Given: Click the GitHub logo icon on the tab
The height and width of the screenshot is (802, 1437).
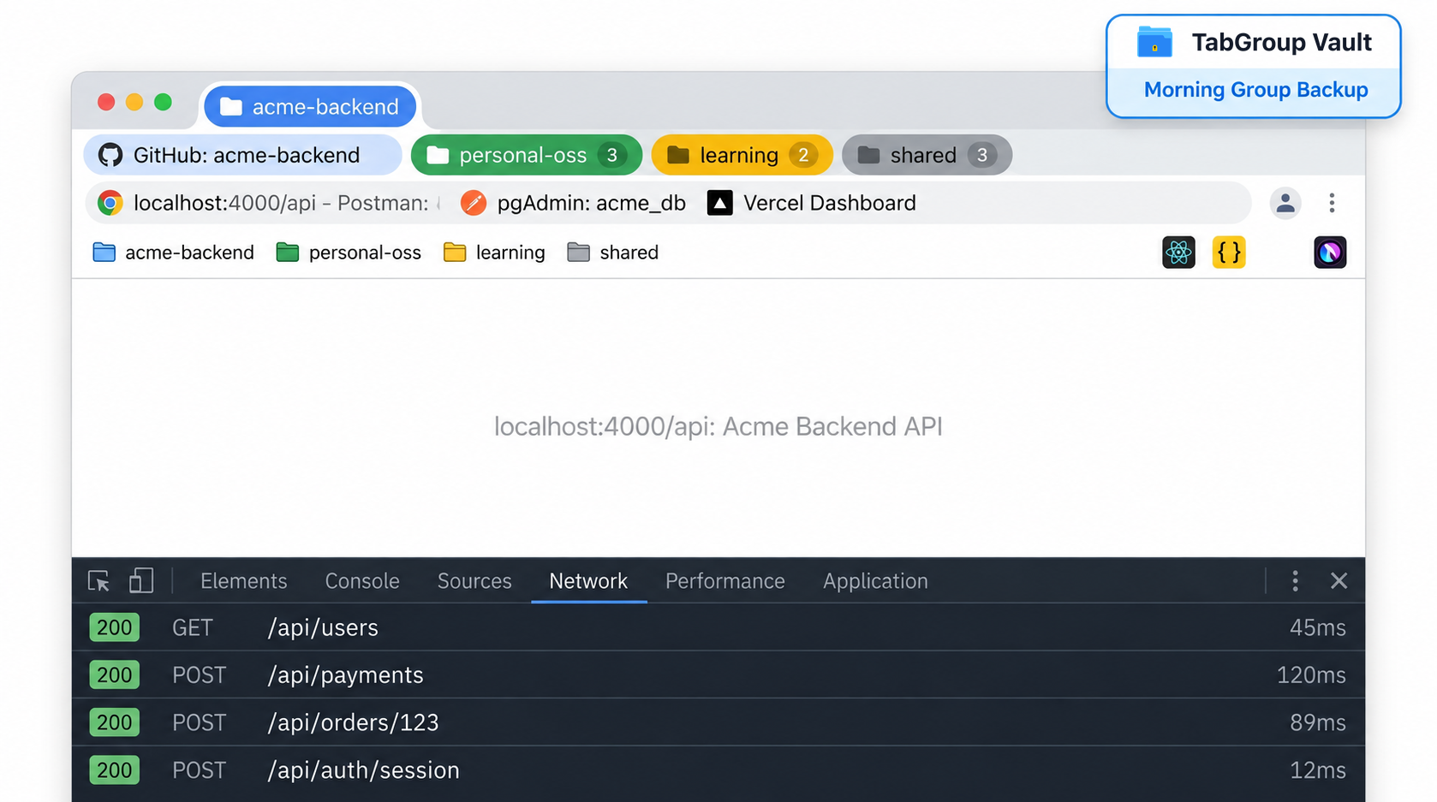Looking at the screenshot, I should click(x=110, y=155).
